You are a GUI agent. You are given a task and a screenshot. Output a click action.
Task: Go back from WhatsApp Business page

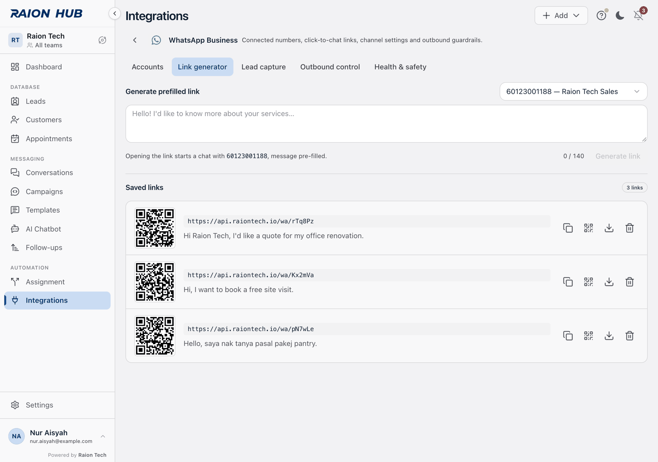(135, 40)
